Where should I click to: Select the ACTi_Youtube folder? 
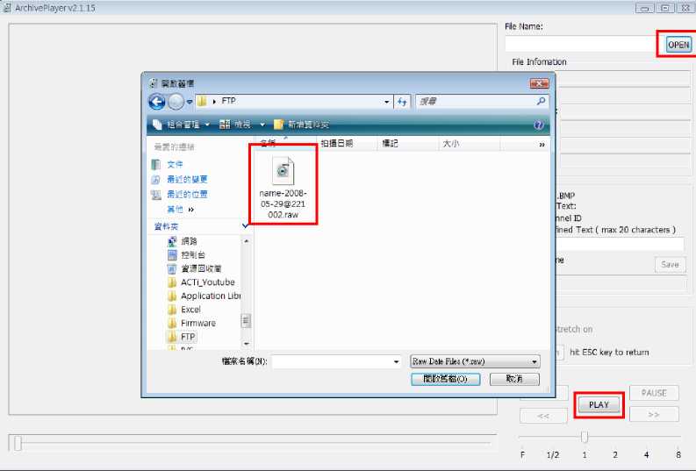207,282
